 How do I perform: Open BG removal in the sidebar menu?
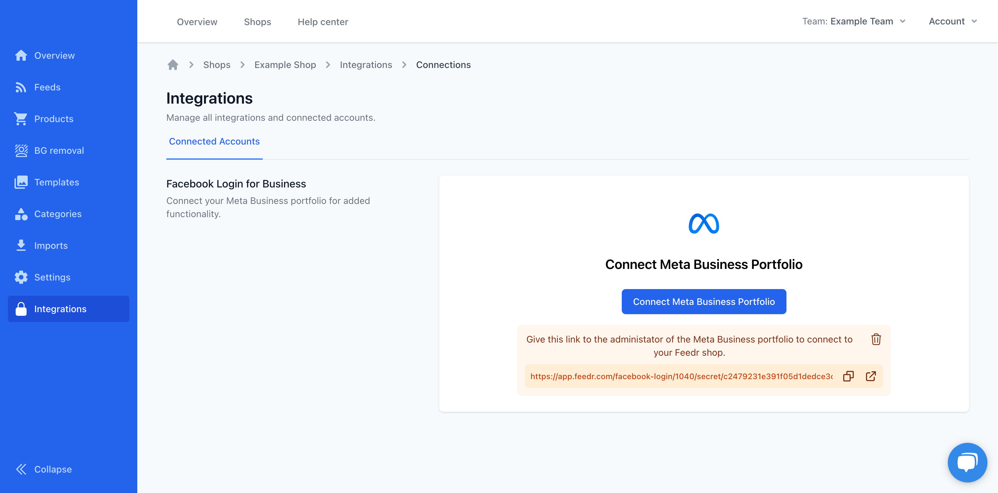click(69, 151)
